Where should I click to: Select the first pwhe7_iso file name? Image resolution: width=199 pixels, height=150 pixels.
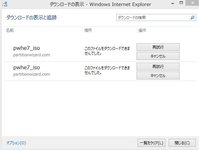point(27,48)
